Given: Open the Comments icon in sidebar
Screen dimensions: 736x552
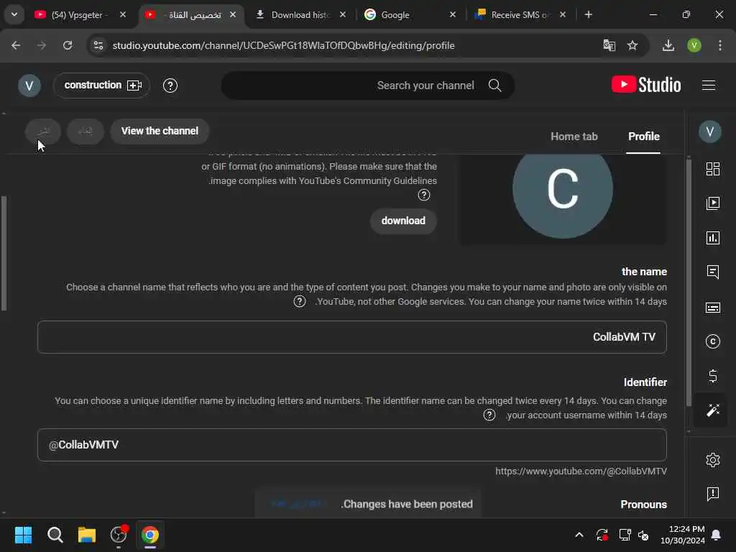Looking at the screenshot, I should pos(712,272).
